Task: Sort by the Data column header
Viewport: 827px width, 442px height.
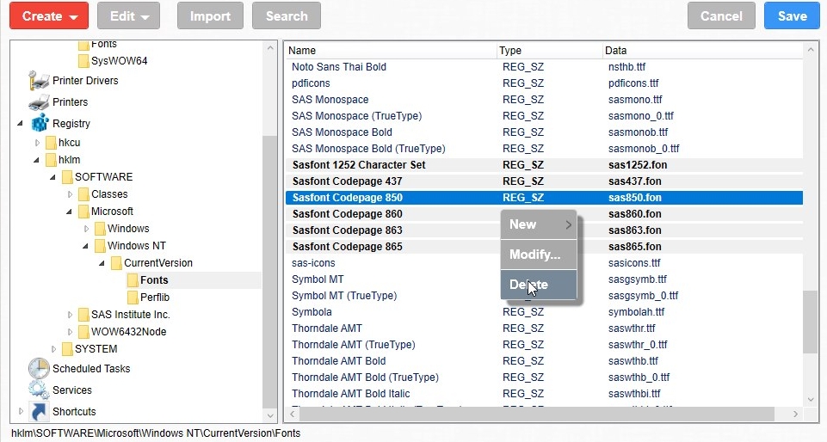Action: click(702, 51)
